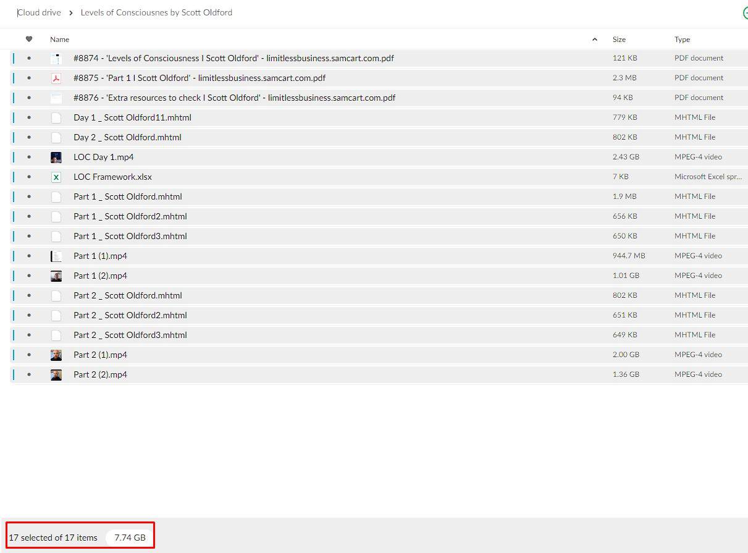
Task: Click the document icon for #8874 PDF
Action: (x=56, y=59)
